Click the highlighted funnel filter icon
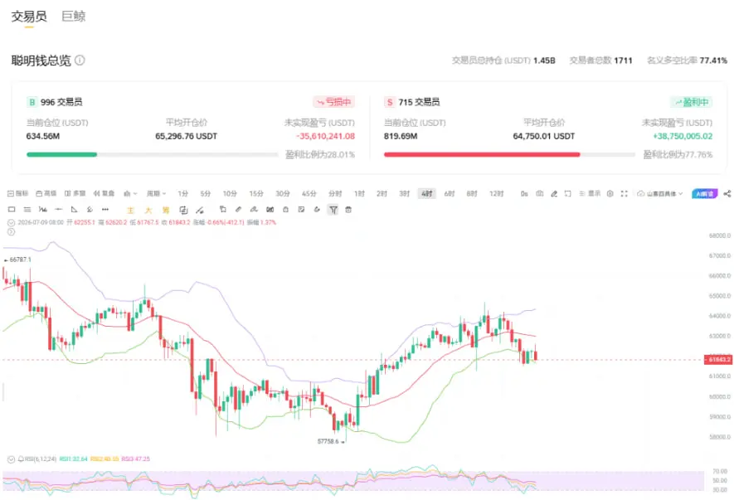This screenshot has width=734, height=500. (333, 210)
